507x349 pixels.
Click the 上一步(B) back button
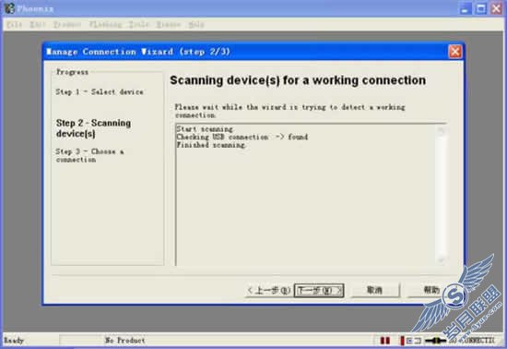269,291
